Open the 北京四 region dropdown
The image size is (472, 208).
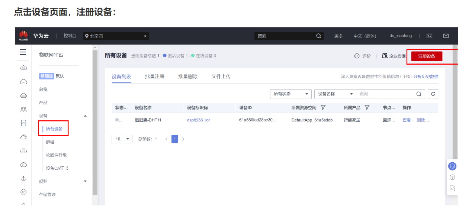(116, 36)
